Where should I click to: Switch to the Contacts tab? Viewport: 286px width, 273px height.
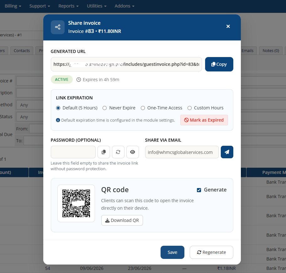click(x=22, y=51)
